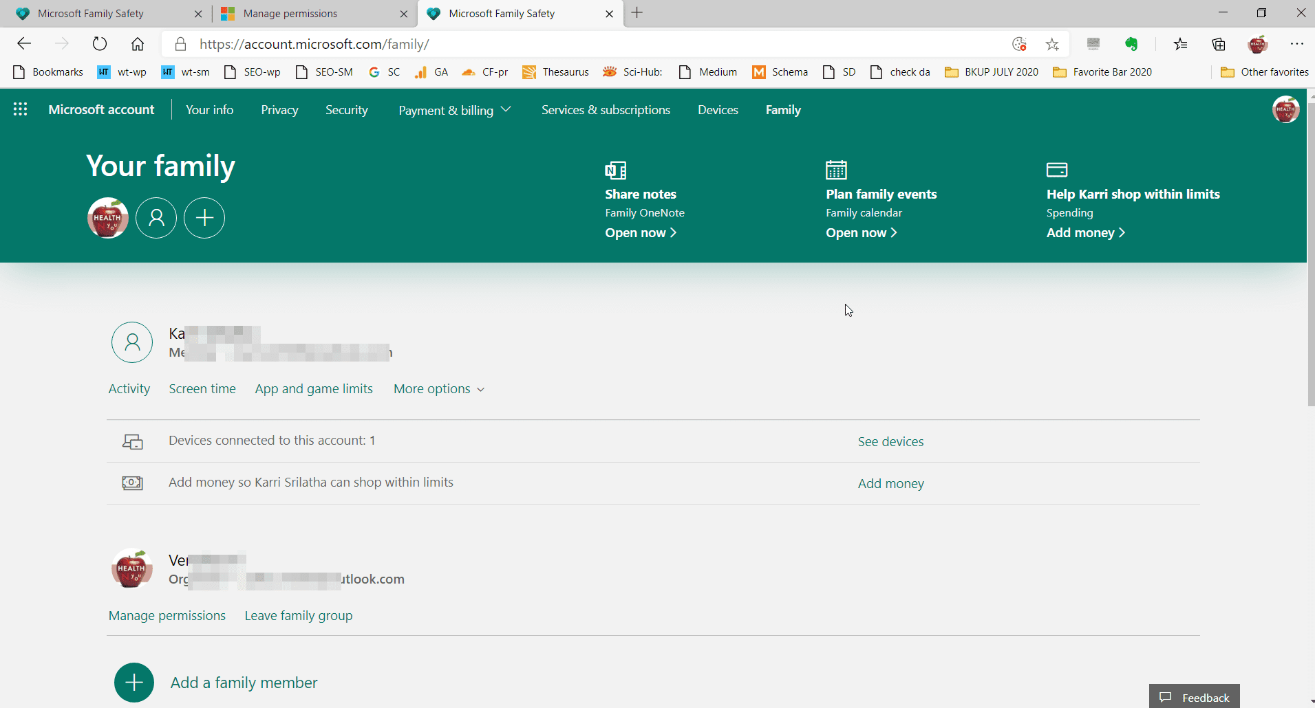Image resolution: width=1315 pixels, height=708 pixels.
Task: Open the Privacy menu item
Action: [279, 110]
